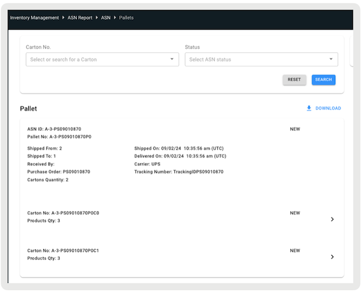Open Inventory Management breadcrumb

click(x=34, y=17)
